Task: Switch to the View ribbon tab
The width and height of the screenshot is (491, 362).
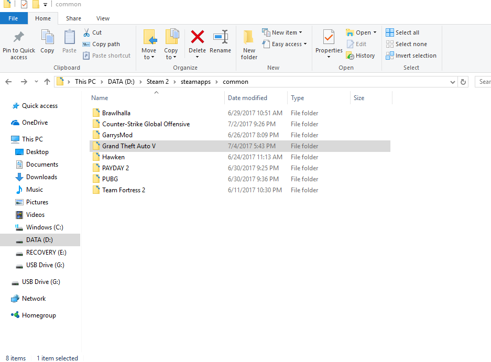Action: [x=103, y=18]
